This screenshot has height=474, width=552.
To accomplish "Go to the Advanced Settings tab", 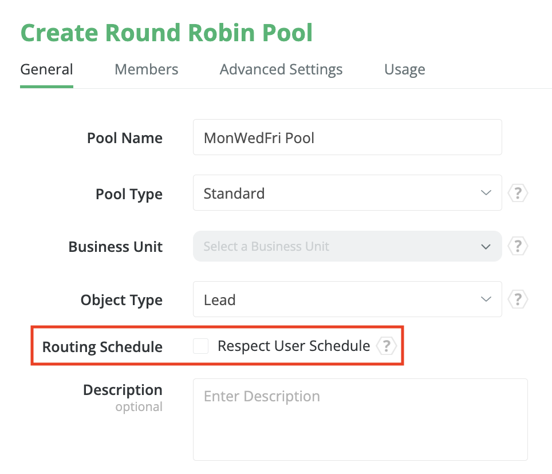I will (281, 70).
